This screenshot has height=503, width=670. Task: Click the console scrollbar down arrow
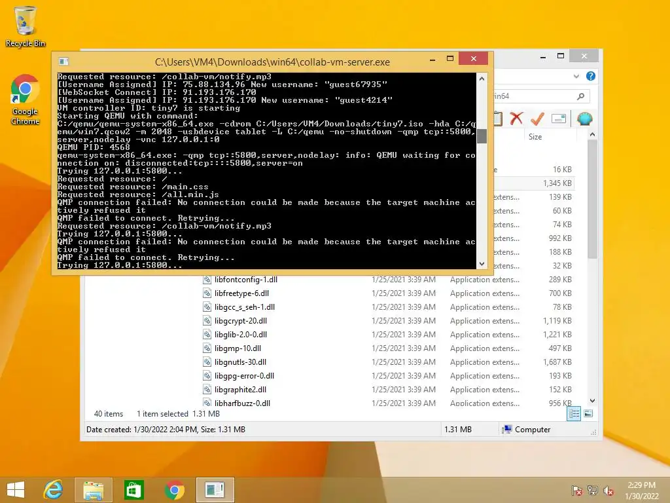[x=482, y=264]
